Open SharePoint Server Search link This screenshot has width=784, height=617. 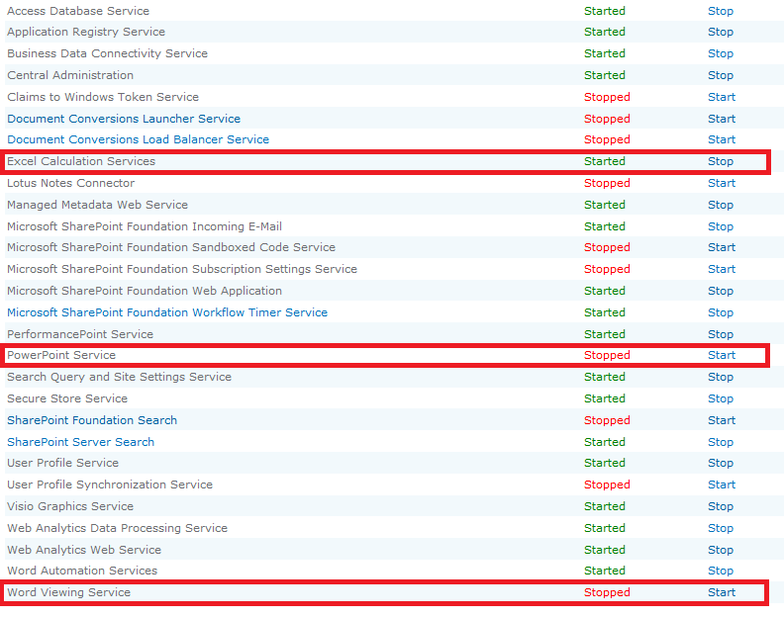tap(80, 442)
